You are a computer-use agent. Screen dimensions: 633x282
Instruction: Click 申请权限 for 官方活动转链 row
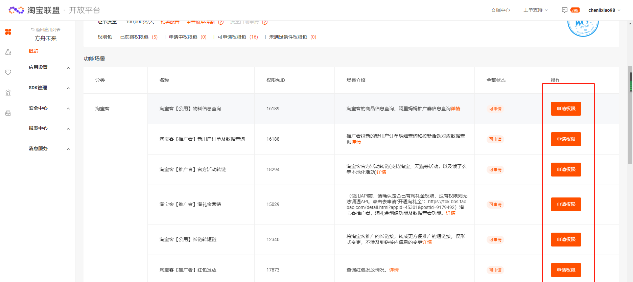pos(566,169)
